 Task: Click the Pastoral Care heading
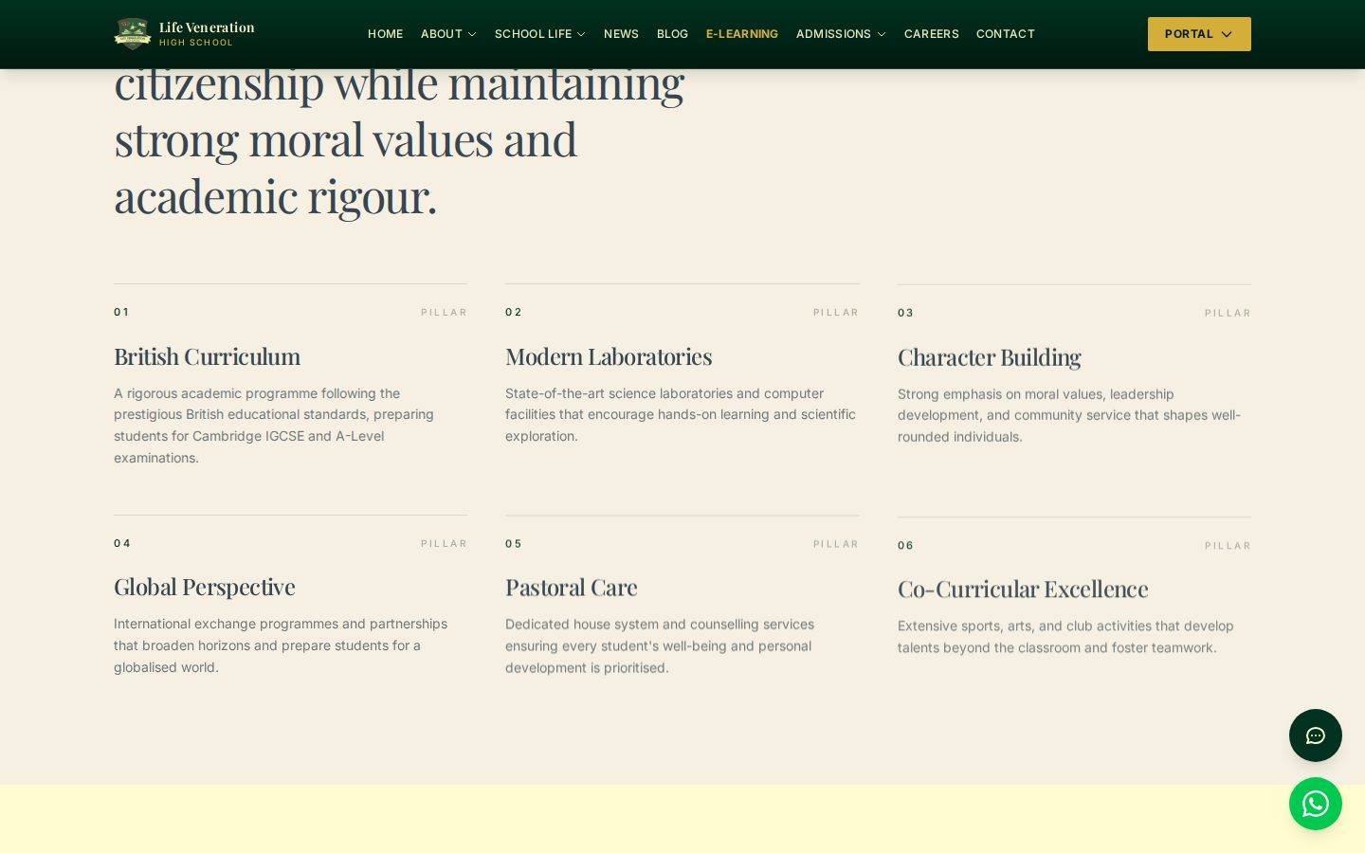[571, 588]
